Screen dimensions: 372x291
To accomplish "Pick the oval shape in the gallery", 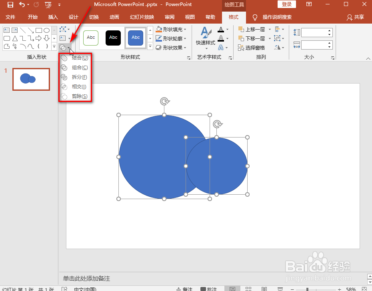I will coord(46,30).
